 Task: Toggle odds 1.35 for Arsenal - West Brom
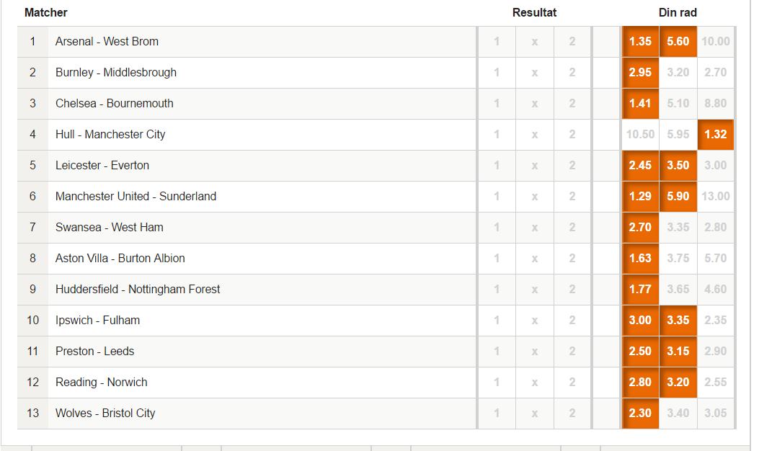click(640, 42)
